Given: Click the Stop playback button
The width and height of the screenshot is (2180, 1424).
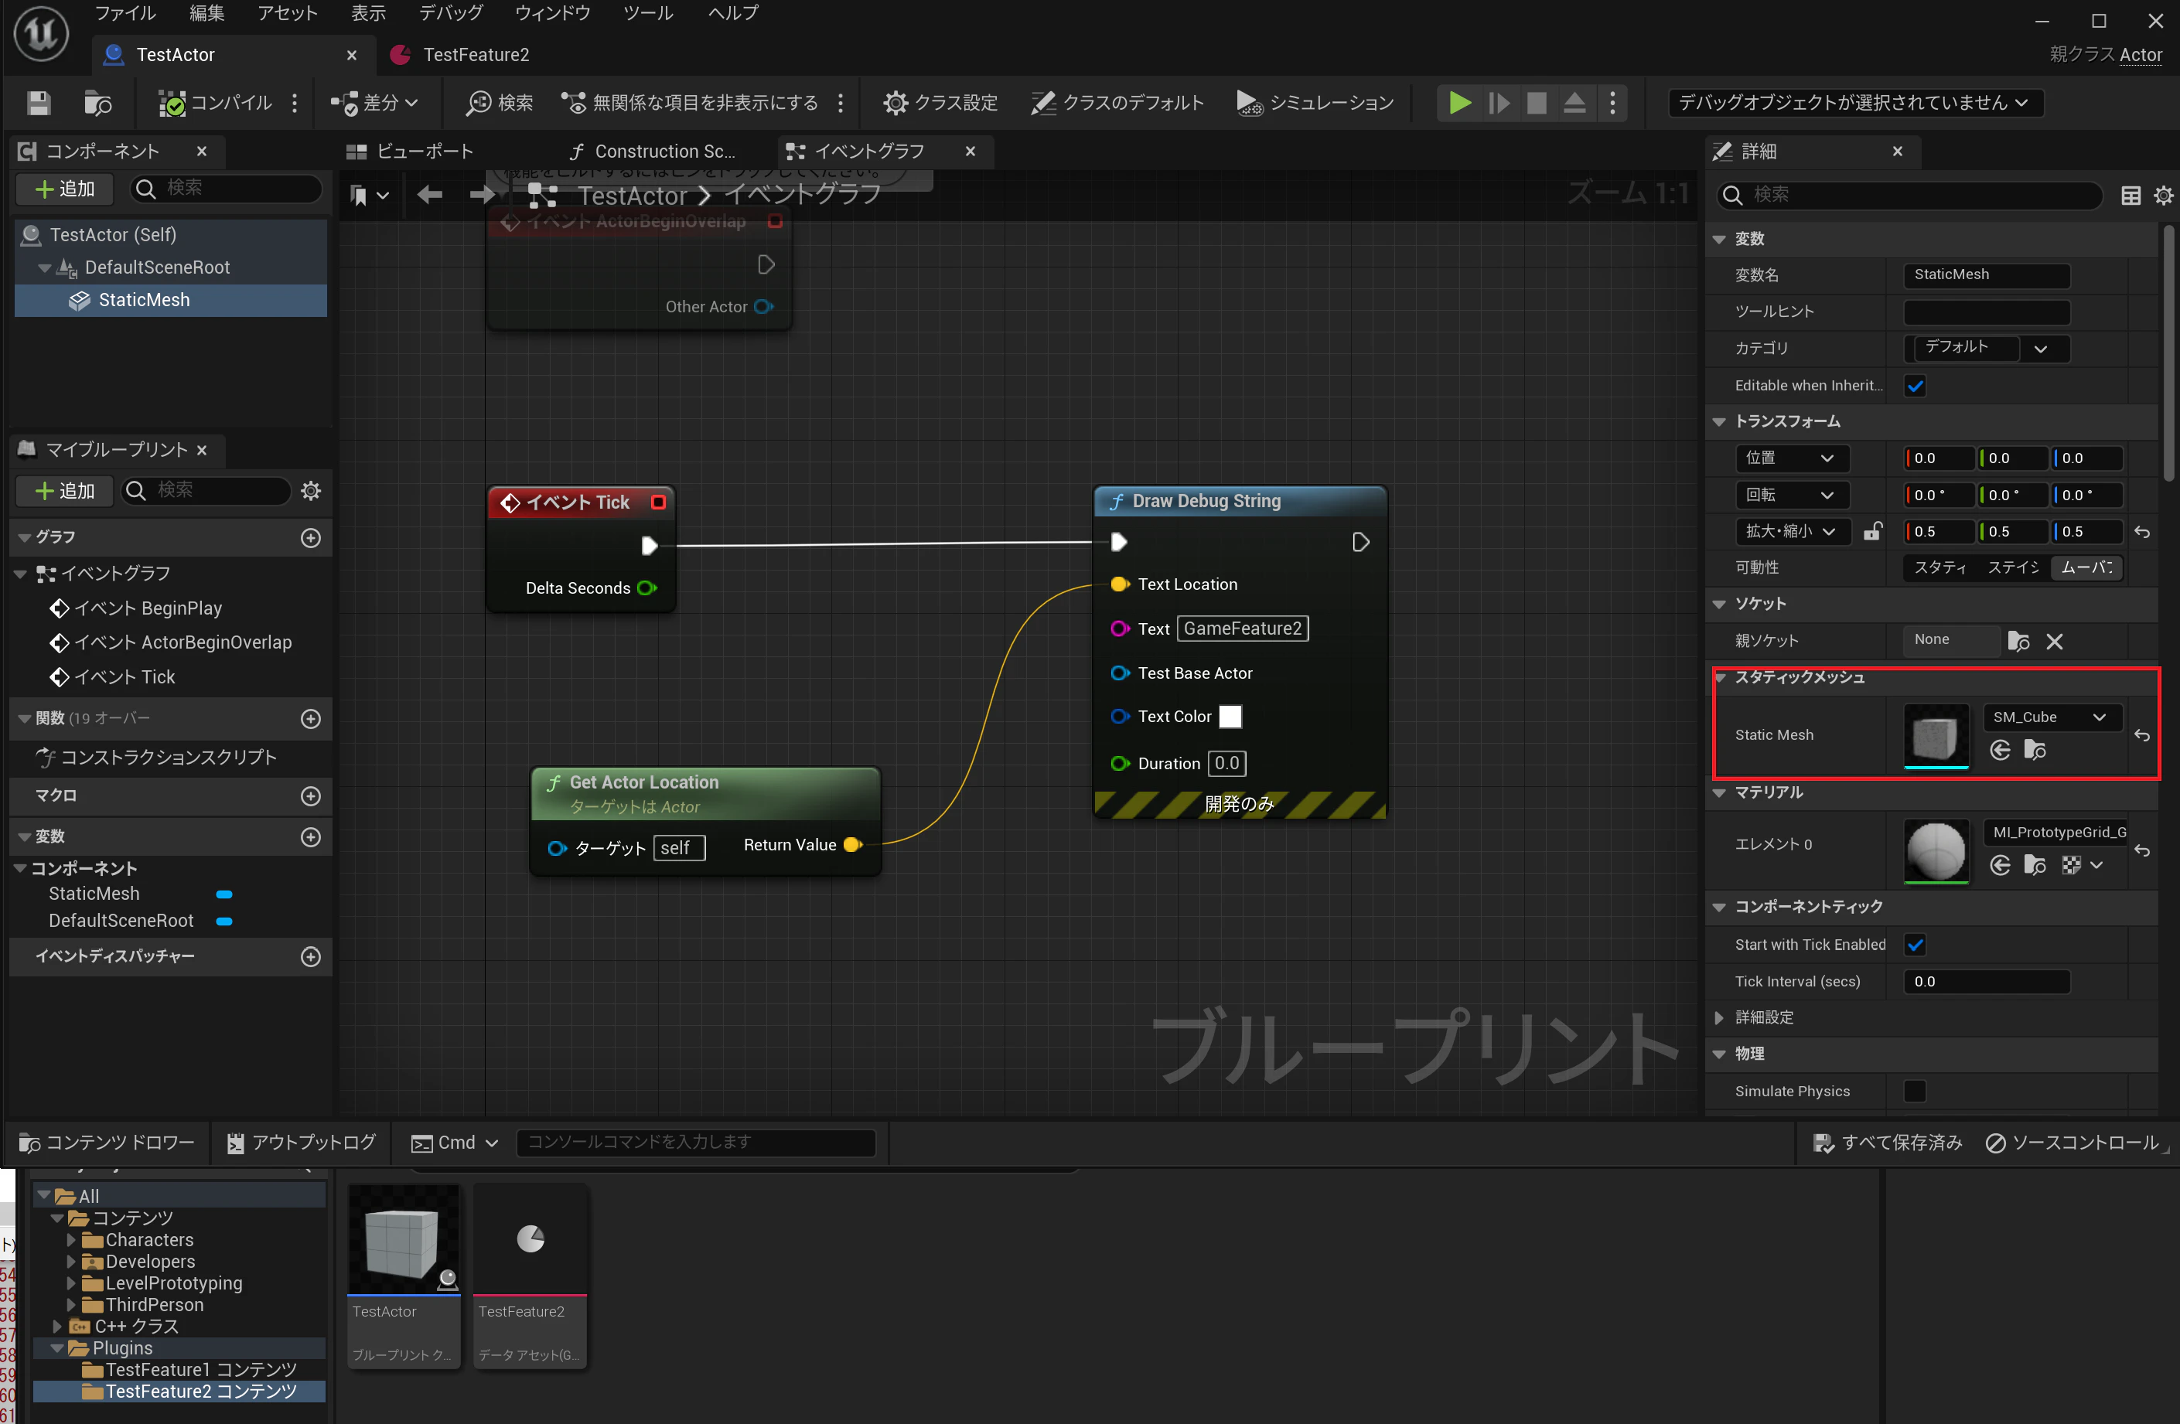Looking at the screenshot, I should pos(1537,103).
